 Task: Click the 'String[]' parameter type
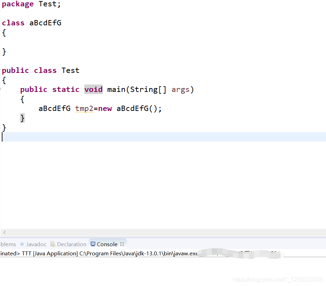pos(148,89)
